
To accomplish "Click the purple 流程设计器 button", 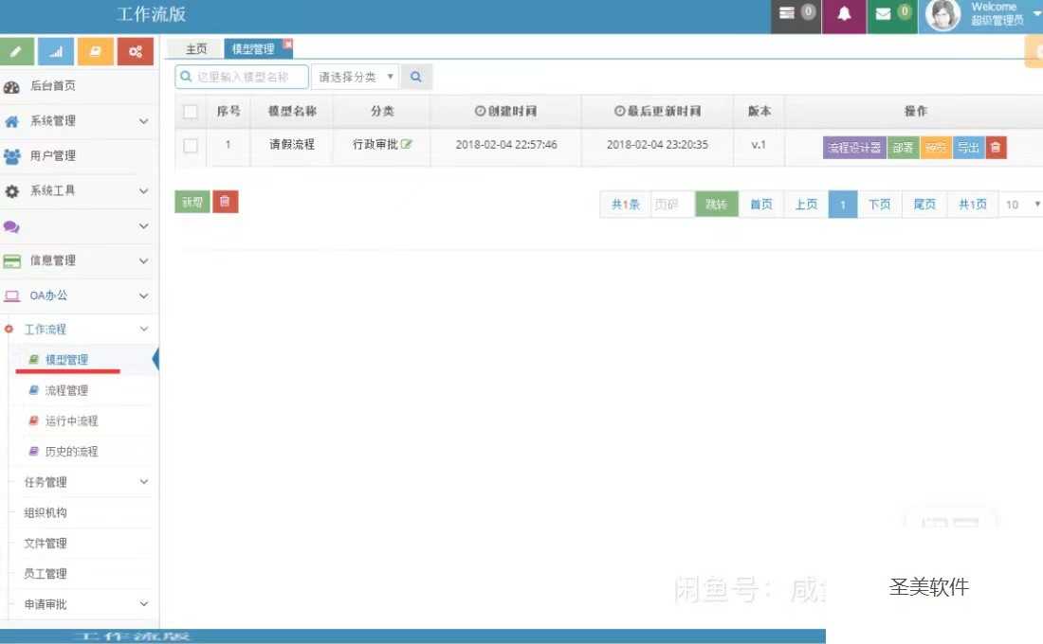I will click(854, 148).
